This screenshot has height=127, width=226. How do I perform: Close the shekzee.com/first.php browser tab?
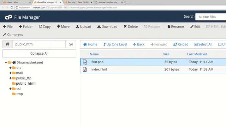coord(122,2)
